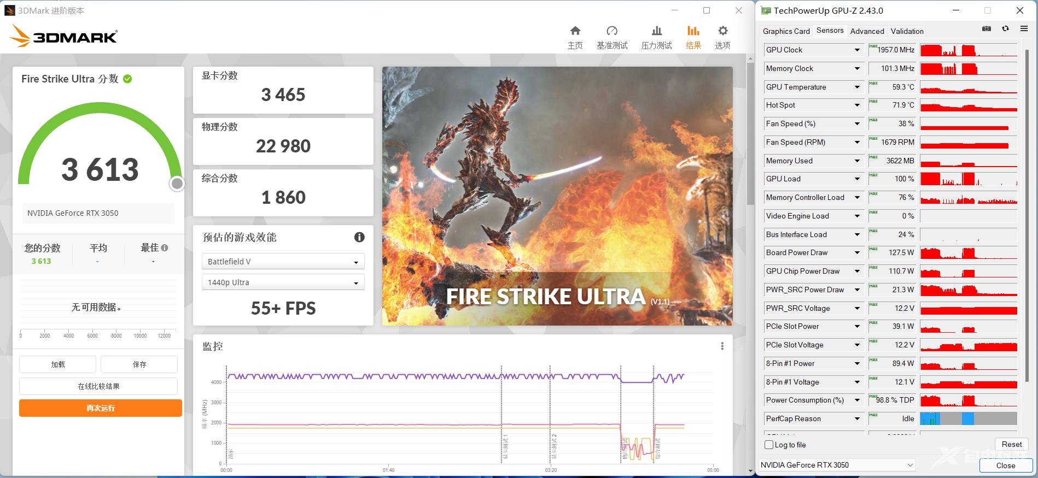
Task: Switch to the Advanced tab in GPU-Z
Action: pyautogui.click(x=867, y=31)
